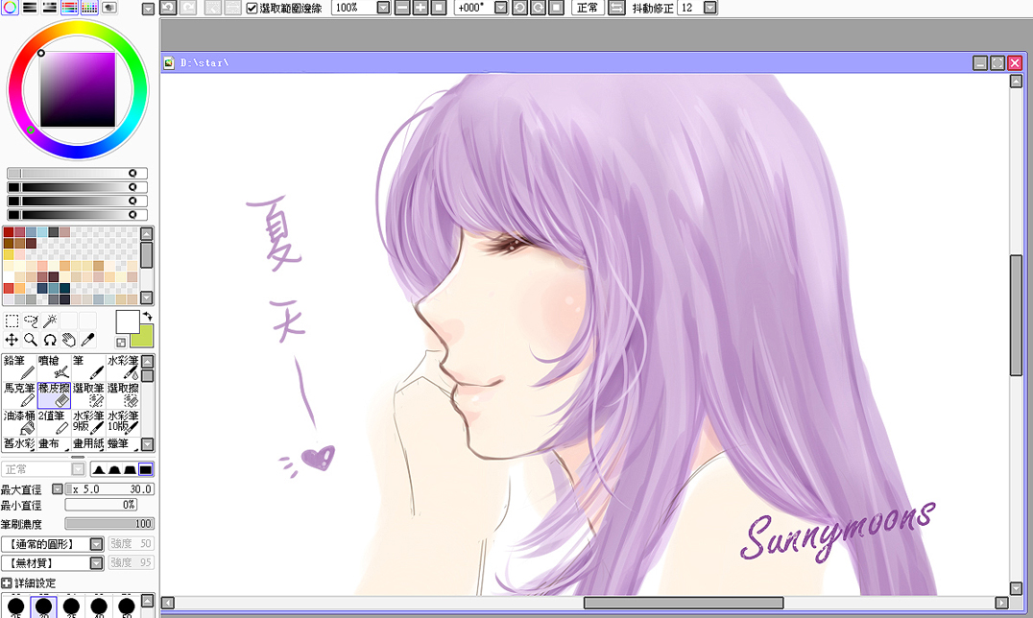This screenshot has height=618, width=1033.
Task: Adjust the 筆刷濃度 density slider
Action: pyautogui.click(x=109, y=524)
